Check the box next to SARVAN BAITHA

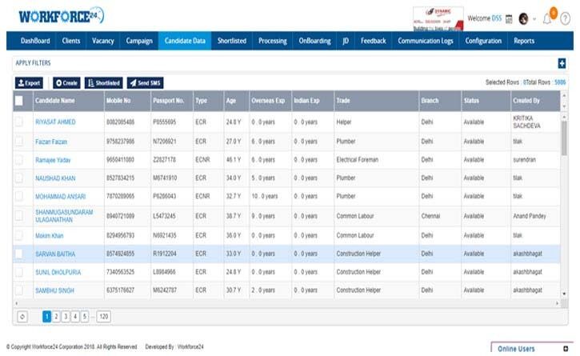[19, 254]
